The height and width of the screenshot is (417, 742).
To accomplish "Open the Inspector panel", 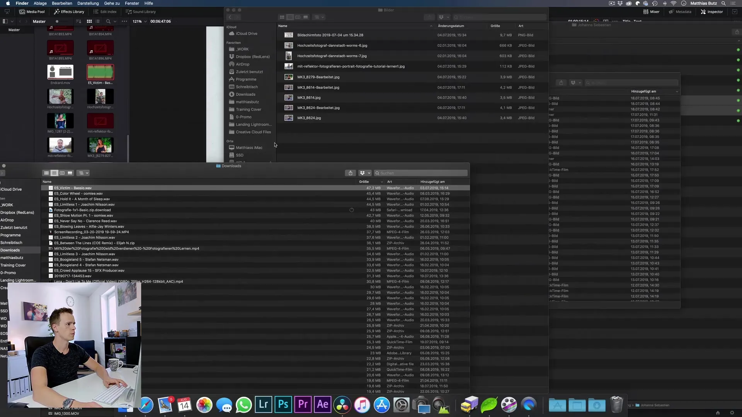I will click(x=711, y=12).
